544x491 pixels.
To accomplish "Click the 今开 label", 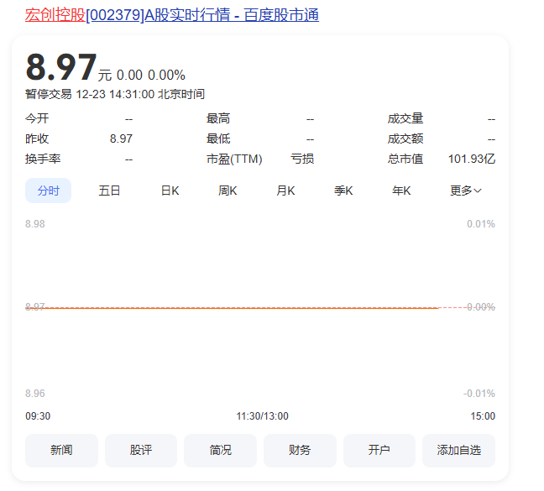I will tap(37, 119).
